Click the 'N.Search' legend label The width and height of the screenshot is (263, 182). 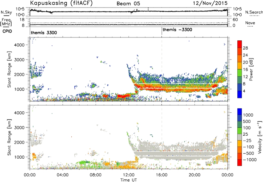pos(254,12)
